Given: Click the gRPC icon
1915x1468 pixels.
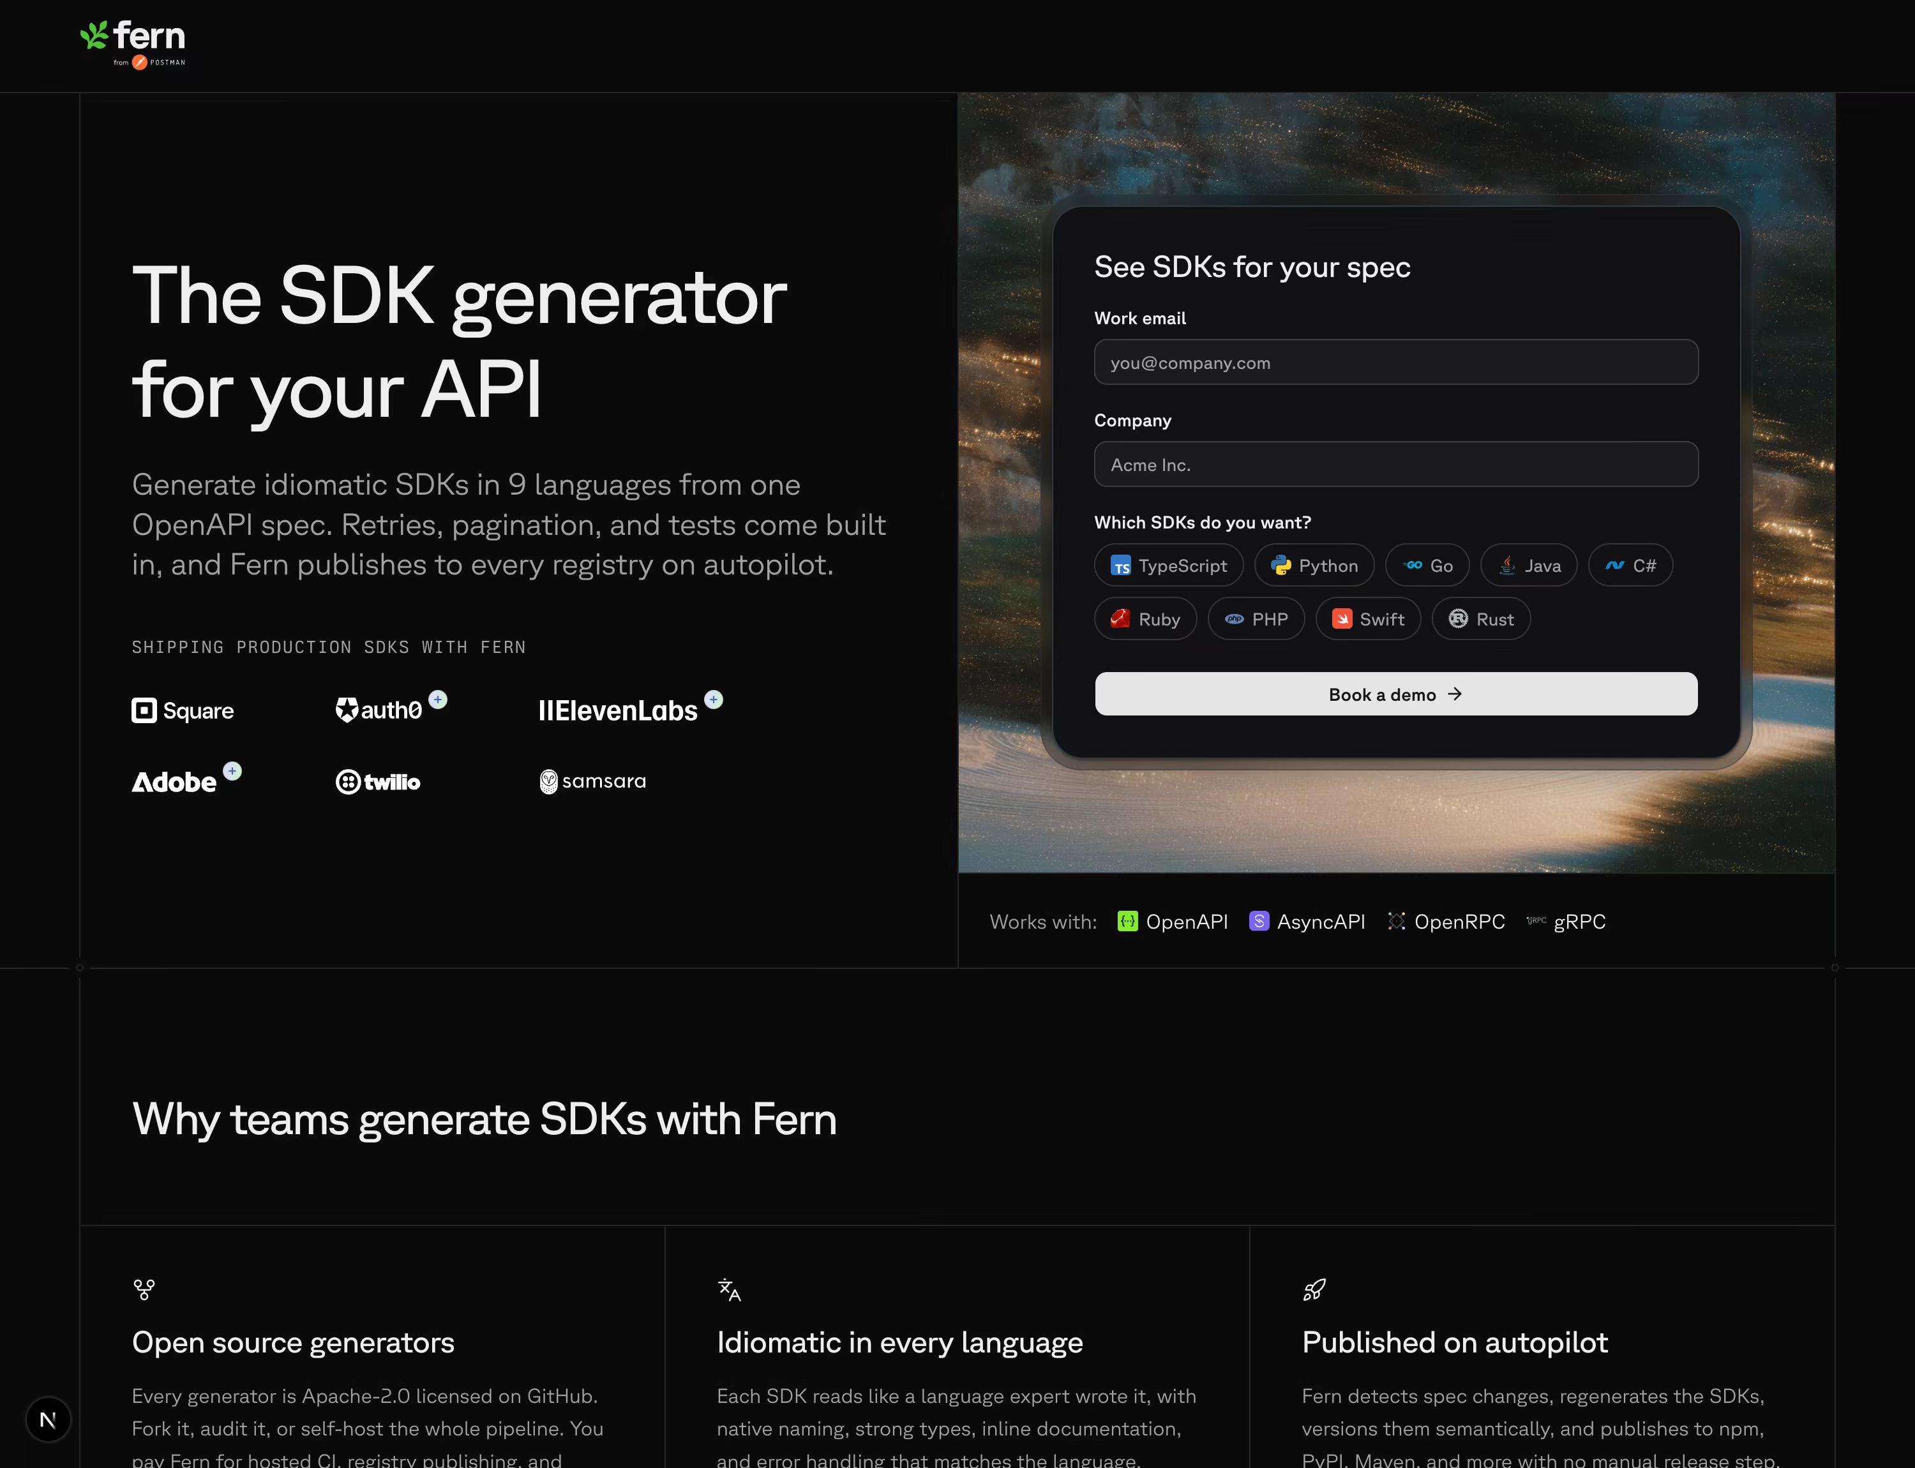Looking at the screenshot, I should coord(1536,921).
